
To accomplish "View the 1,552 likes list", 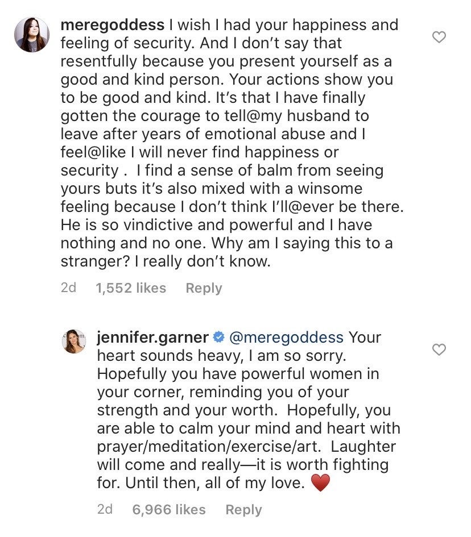I will (131, 288).
